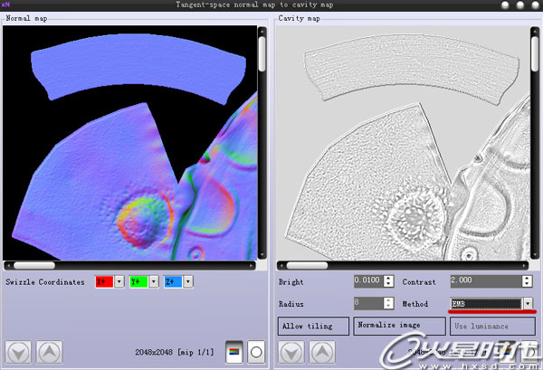Click the up arrow of Normal map vertical scrollbar
The image size is (543, 370).
coord(262,31)
